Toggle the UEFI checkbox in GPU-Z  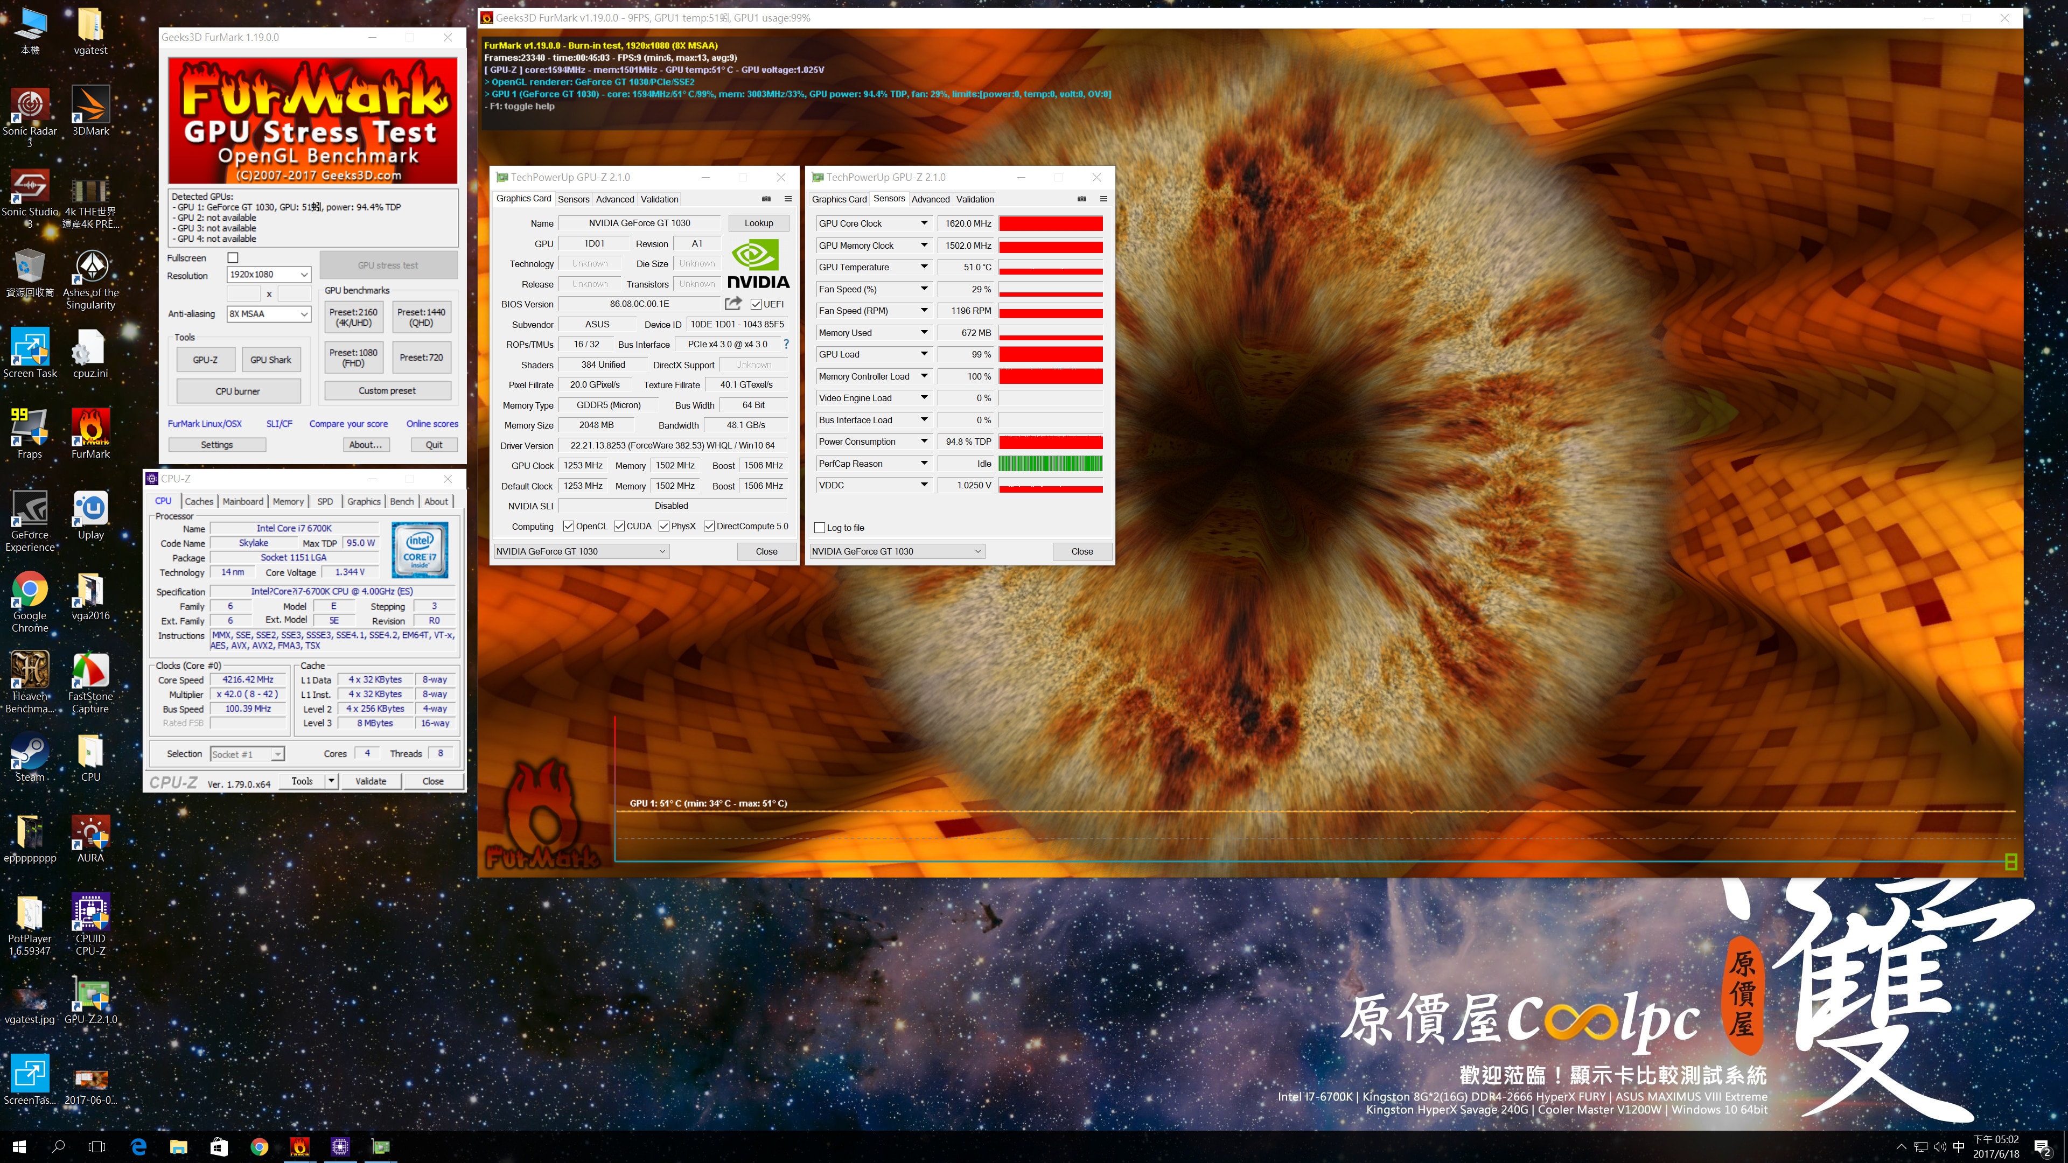click(756, 304)
